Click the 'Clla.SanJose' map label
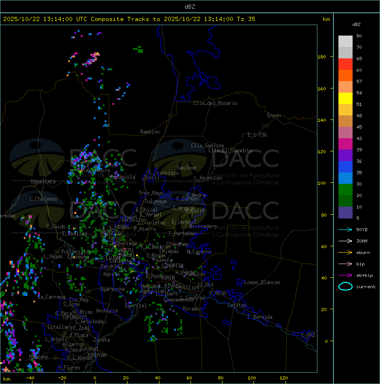Image resolution: width=380 pixels, height=384 pixels. click(x=207, y=145)
